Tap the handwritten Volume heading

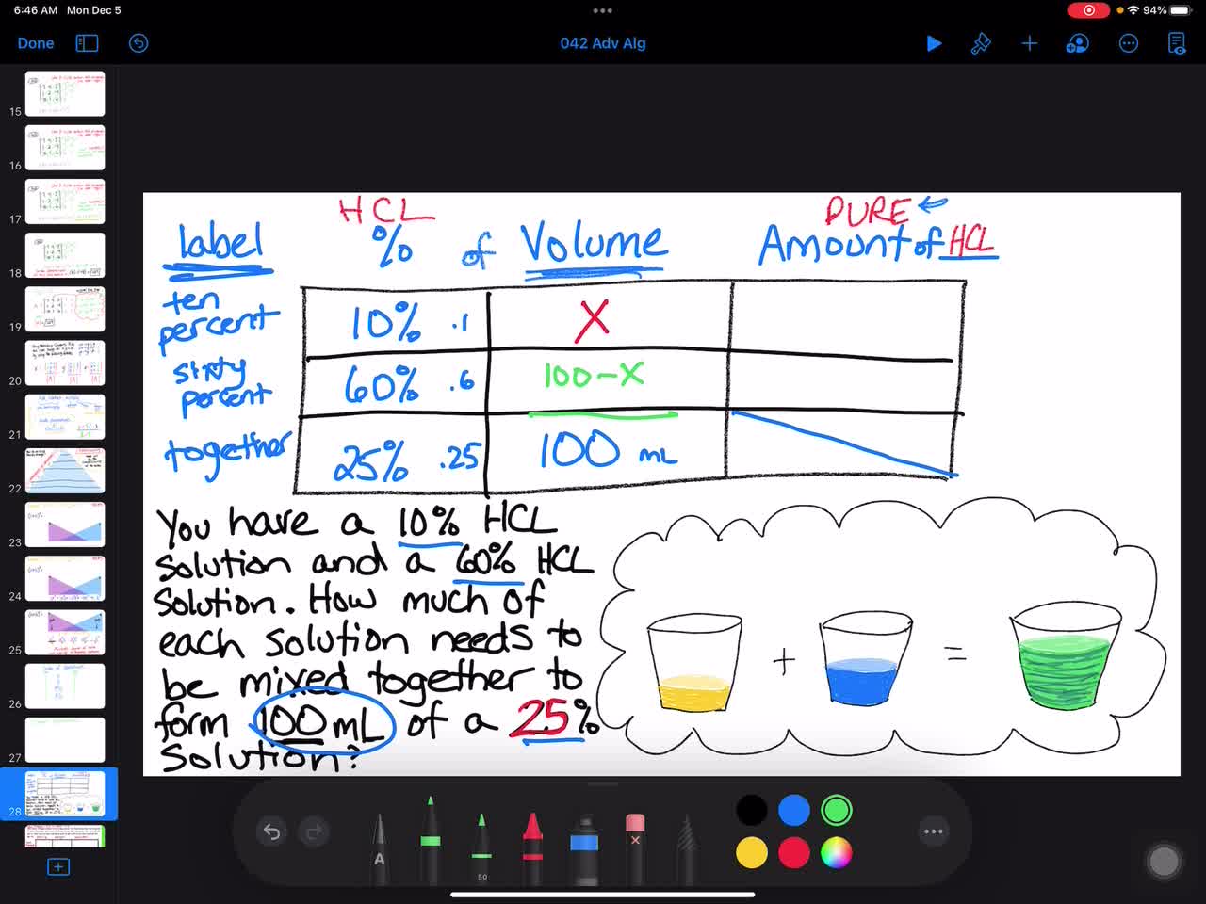tap(595, 245)
